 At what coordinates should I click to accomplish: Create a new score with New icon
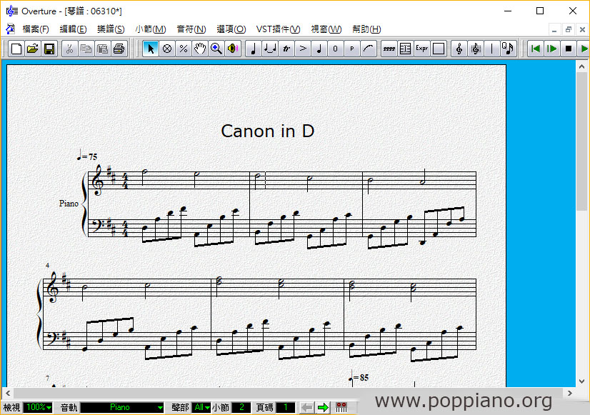[16, 49]
